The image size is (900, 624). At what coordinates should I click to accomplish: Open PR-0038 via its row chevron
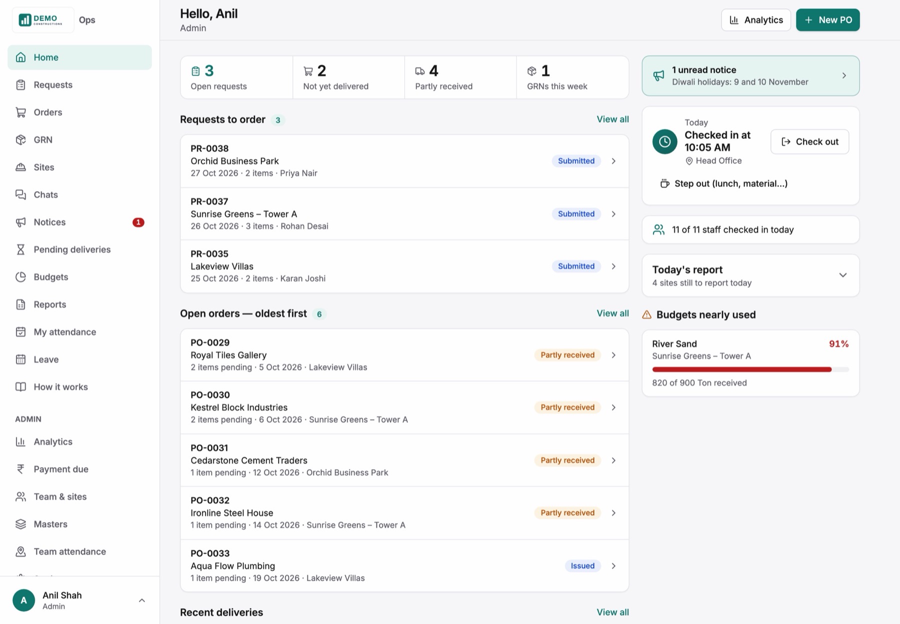[613, 161]
